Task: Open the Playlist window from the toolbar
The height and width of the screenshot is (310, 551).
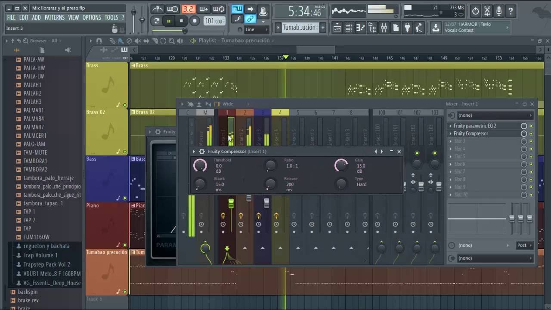Action: coord(337,28)
